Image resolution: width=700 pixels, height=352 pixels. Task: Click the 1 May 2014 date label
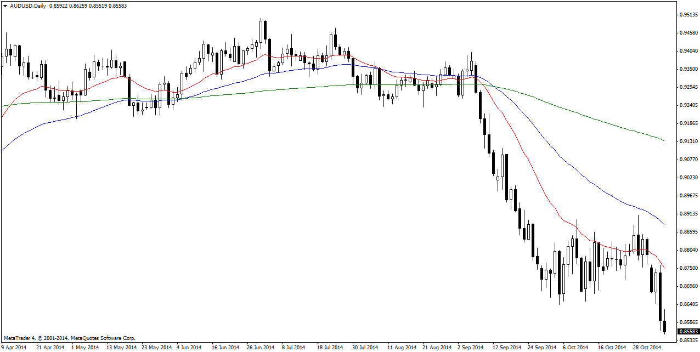85,348
